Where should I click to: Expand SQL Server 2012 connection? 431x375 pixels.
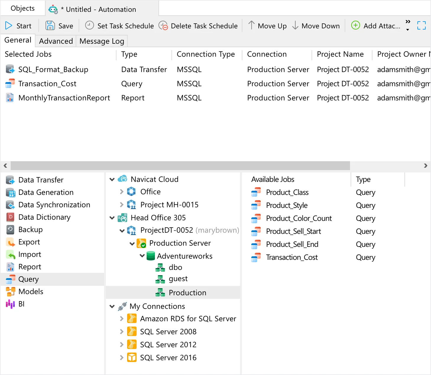(x=121, y=345)
